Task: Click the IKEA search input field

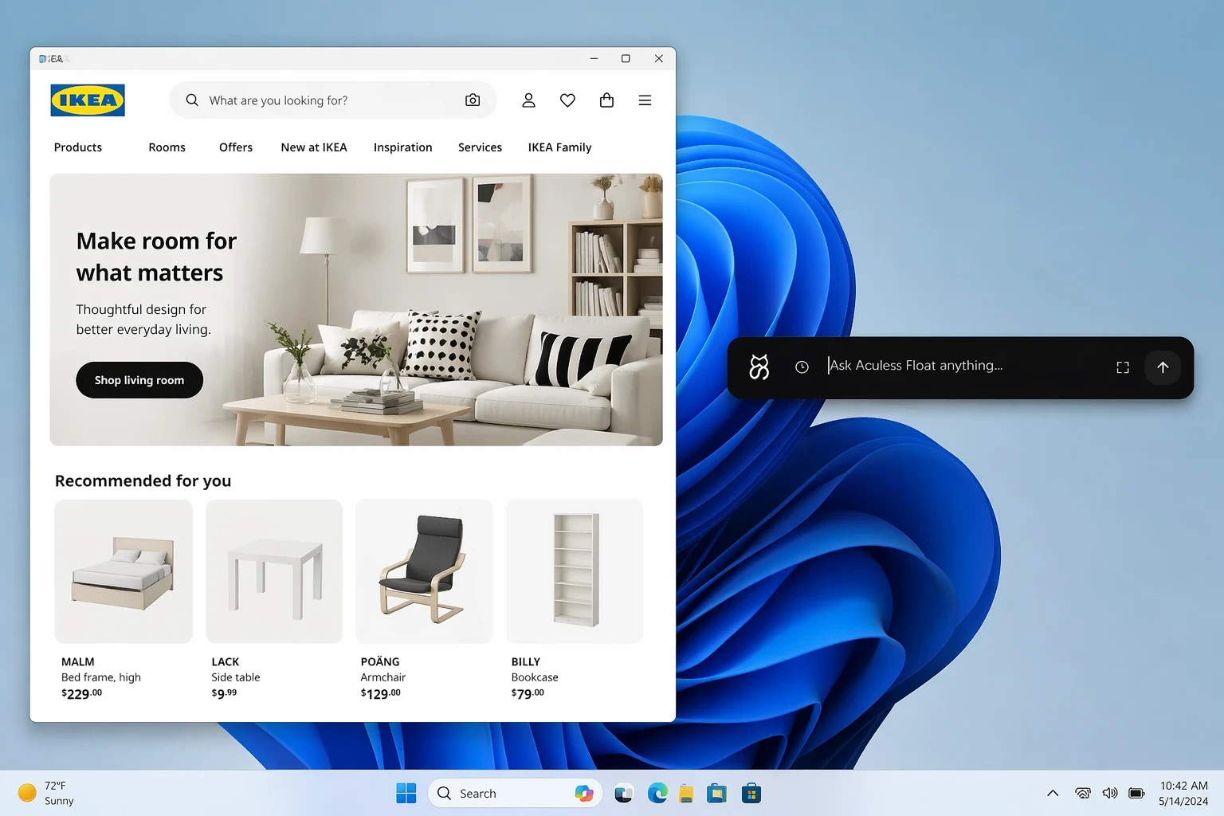Action: (332, 100)
